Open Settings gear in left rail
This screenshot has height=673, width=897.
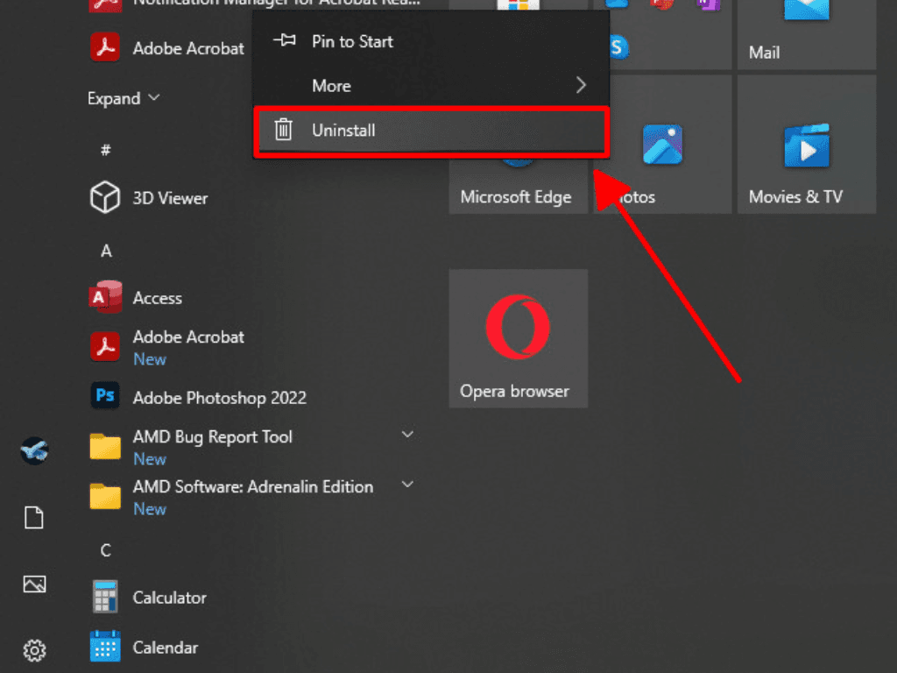coord(34,650)
